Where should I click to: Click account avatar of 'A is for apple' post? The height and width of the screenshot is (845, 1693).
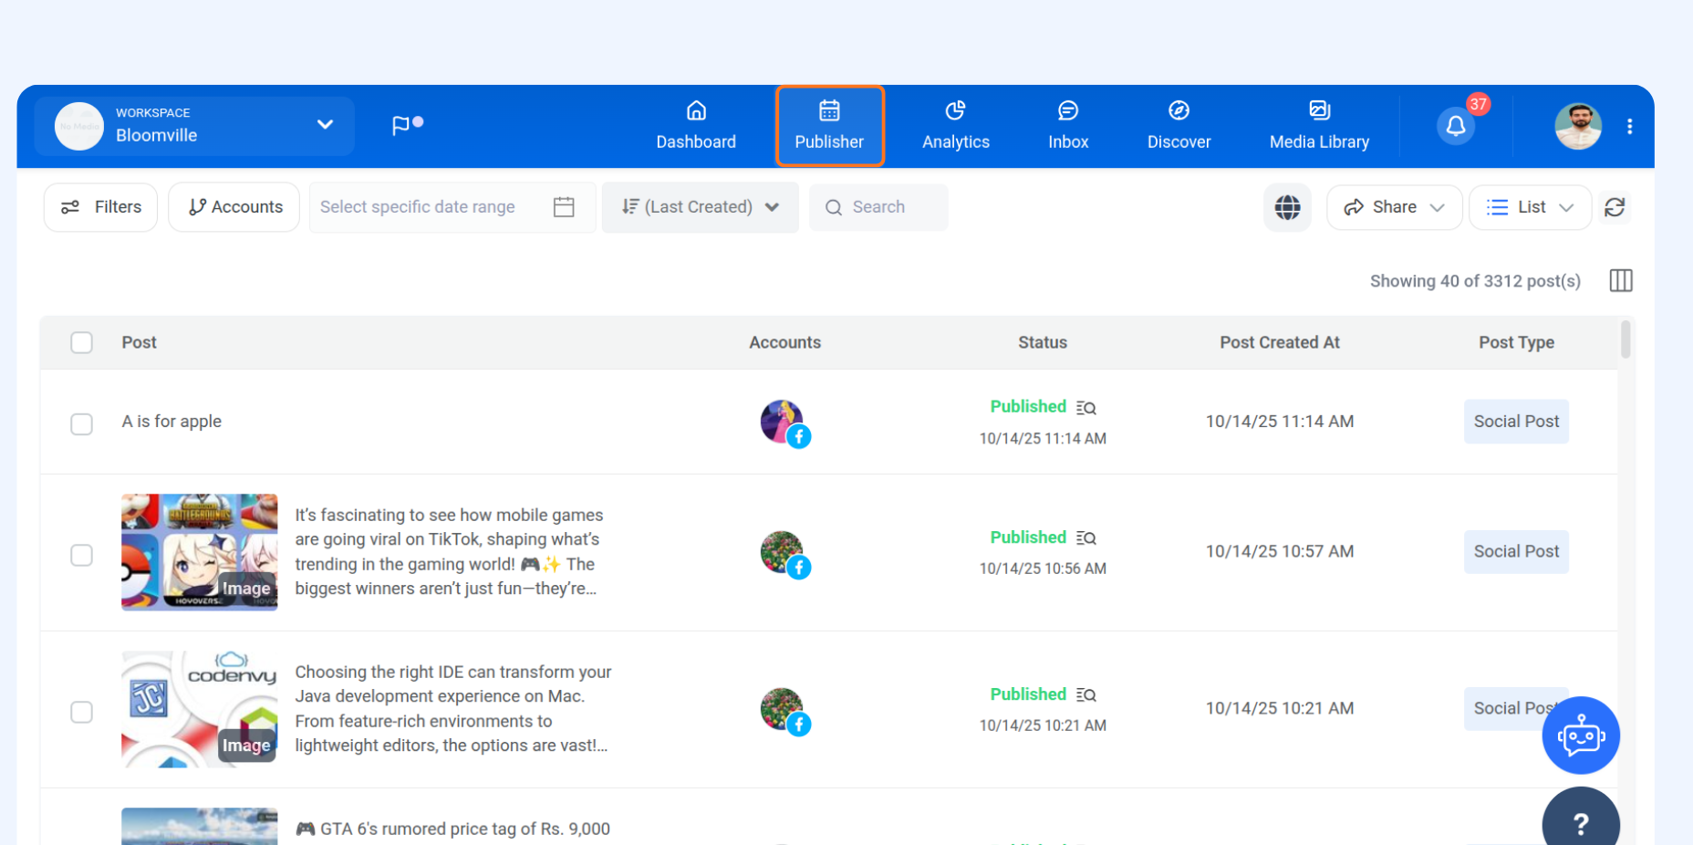784,422
